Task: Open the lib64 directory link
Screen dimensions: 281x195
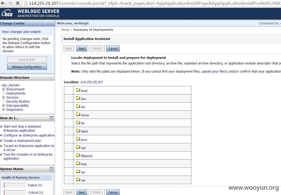Action: tap(84, 131)
